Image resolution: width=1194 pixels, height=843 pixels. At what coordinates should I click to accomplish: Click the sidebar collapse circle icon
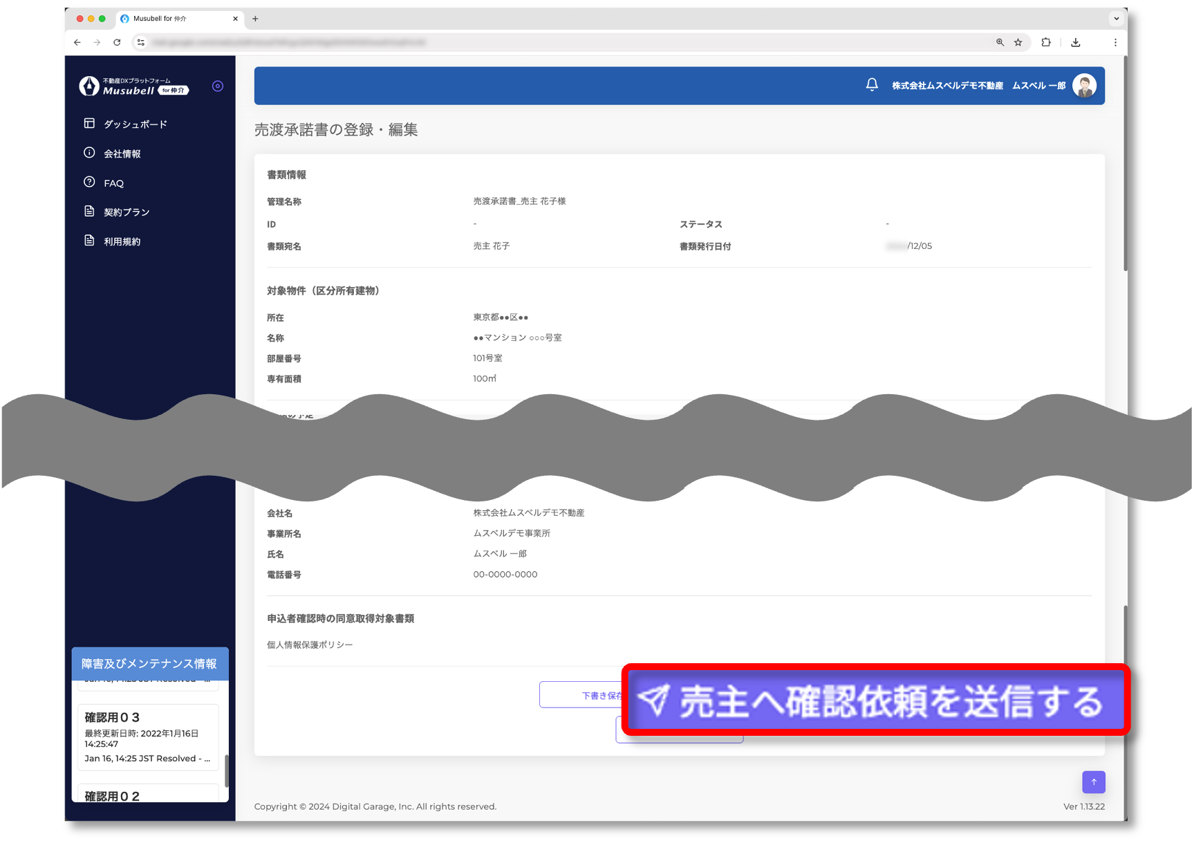pyautogui.click(x=218, y=86)
